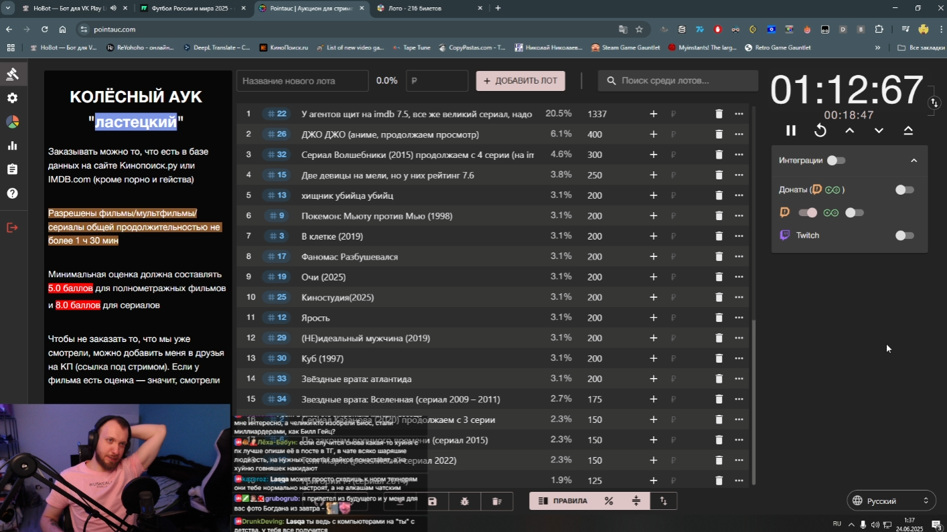
Task: Reset the auction timer
Action: (x=820, y=130)
